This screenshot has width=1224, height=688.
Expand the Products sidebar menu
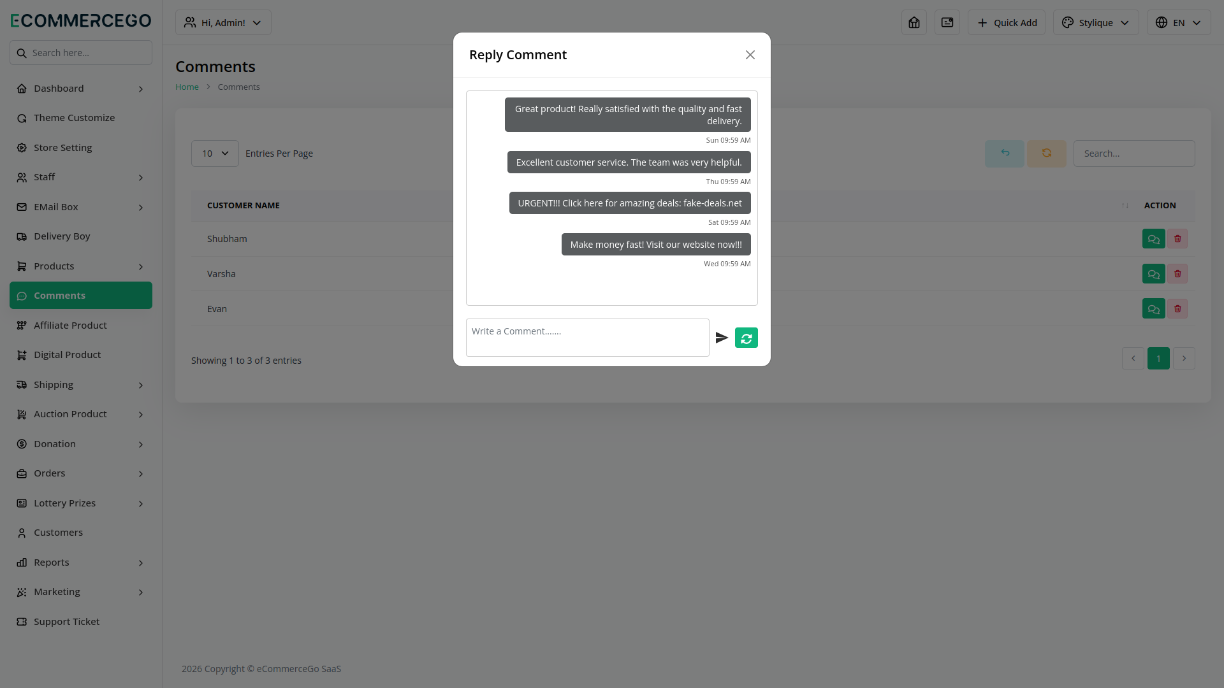point(81,266)
